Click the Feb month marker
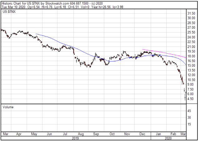 coord(174,134)
